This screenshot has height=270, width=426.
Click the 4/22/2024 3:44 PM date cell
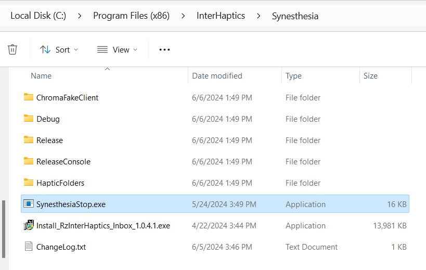[x=224, y=225]
